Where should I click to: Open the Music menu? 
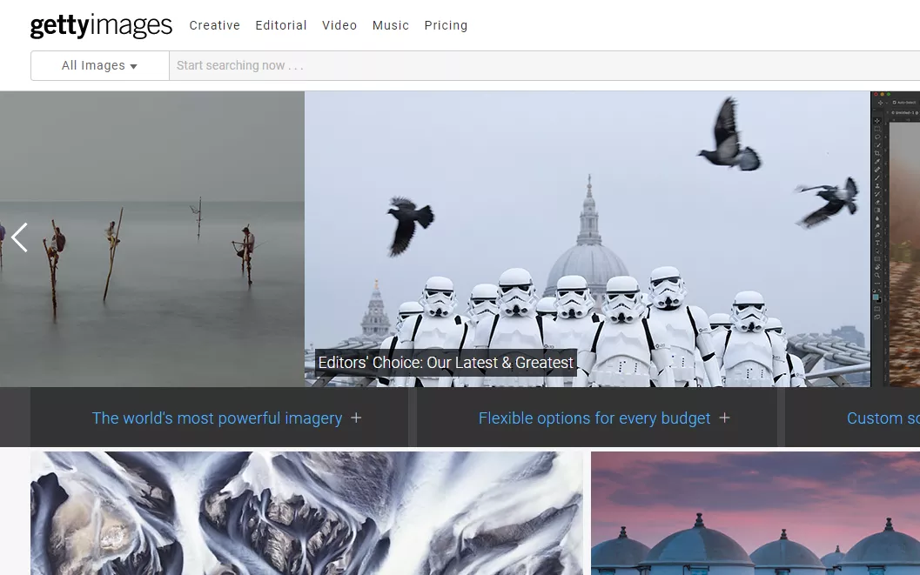tap(390, 25)
